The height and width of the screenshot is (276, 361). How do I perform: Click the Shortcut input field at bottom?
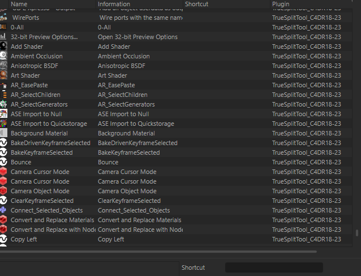[x=274, y=267]
